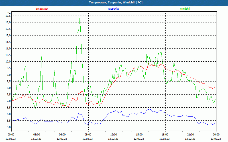Click the 12,5 y-axis value
The image size is (228, 142).
pos(8,29)
